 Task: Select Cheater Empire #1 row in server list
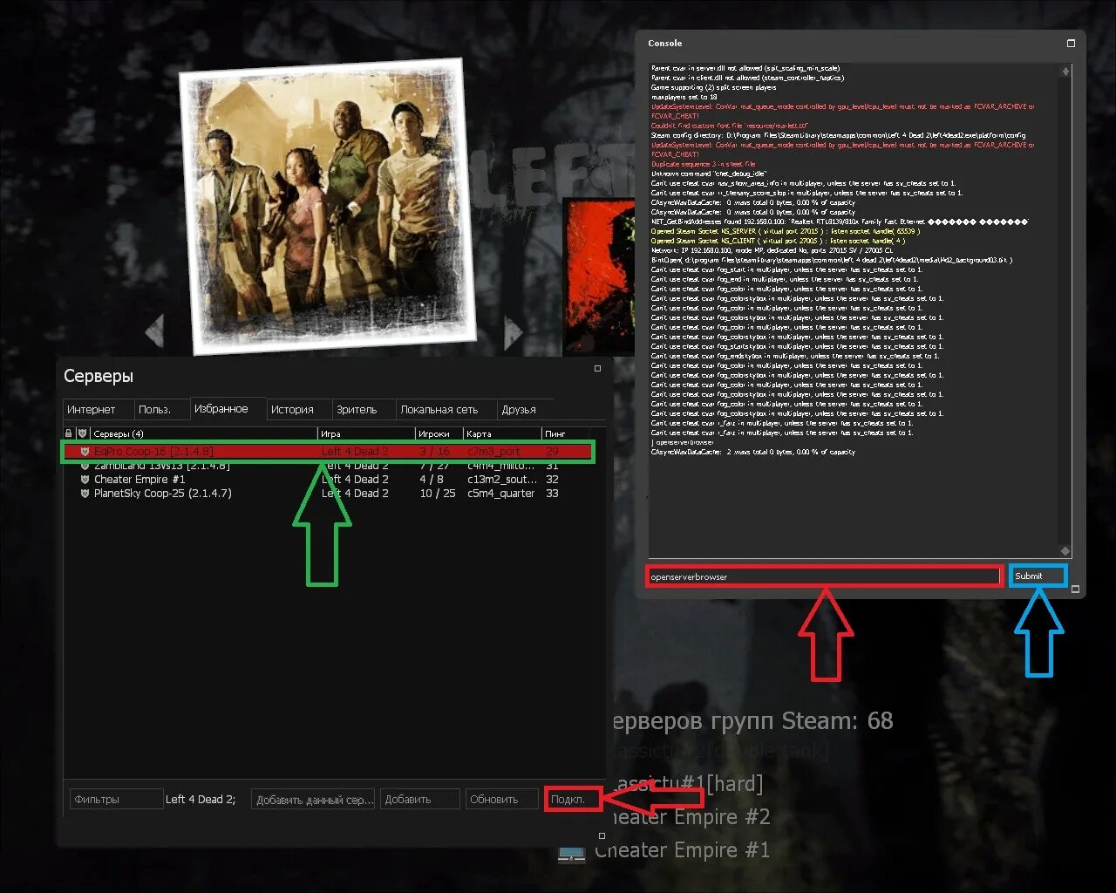[x=328, y=479]
